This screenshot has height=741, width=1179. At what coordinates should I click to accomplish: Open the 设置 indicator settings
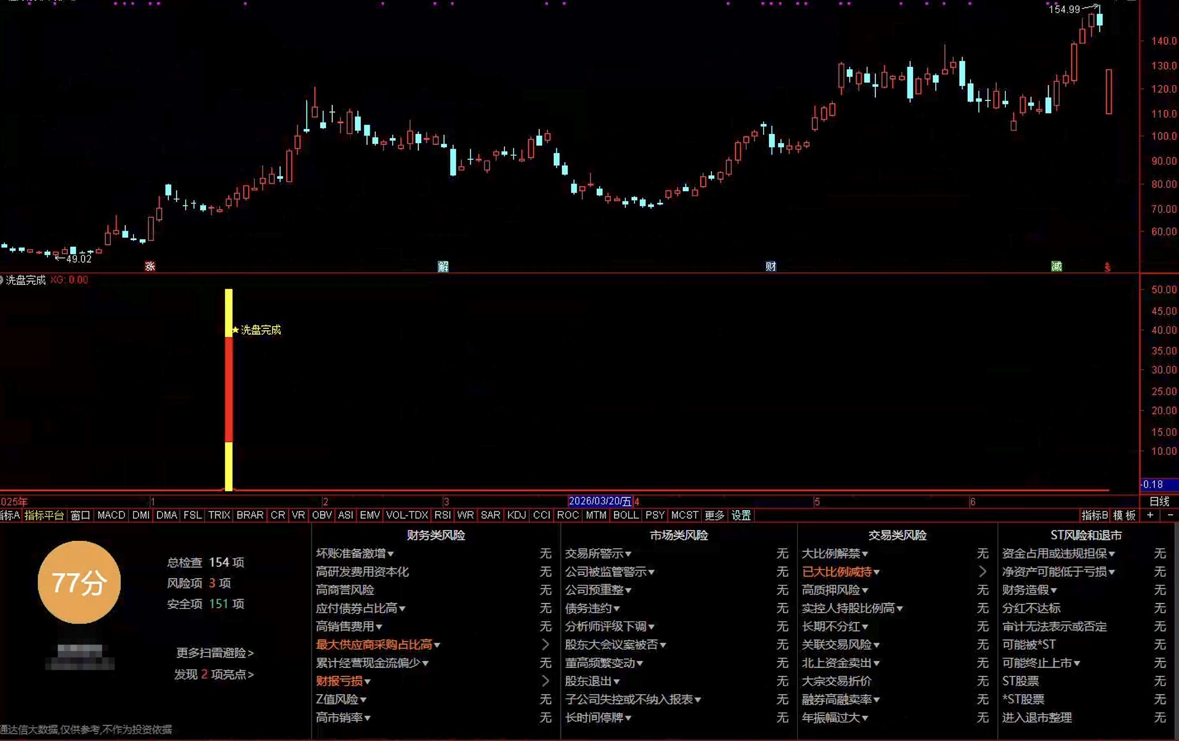(741, 515)
